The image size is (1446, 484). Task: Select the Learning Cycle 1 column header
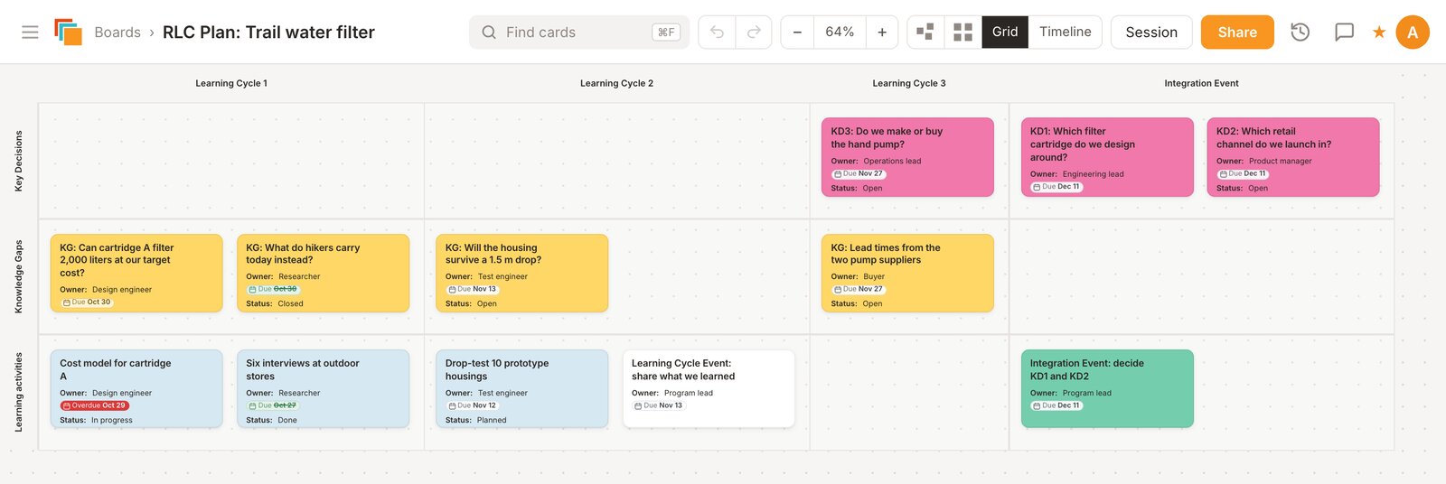(x=231, y=83)
